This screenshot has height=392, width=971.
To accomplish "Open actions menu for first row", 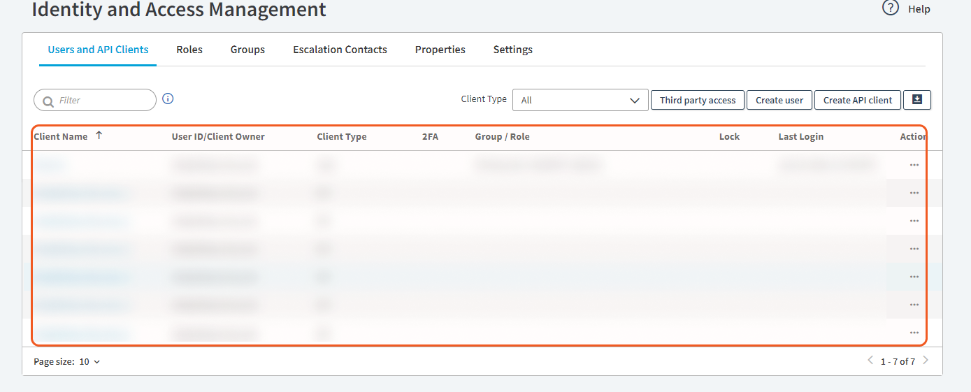I will (914, 165).
